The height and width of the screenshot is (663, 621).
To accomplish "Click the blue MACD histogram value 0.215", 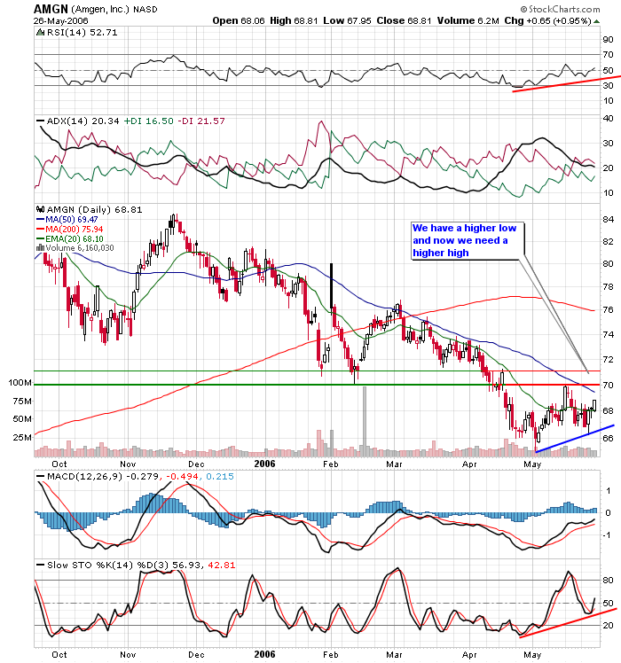I will 220,477.
